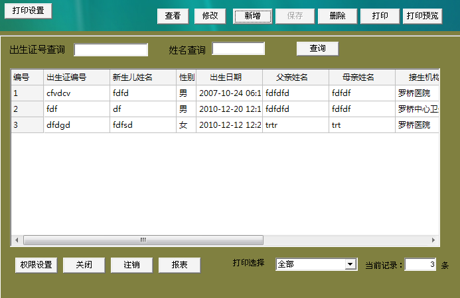Open the 权限设置 permissions button

point(36,265)
